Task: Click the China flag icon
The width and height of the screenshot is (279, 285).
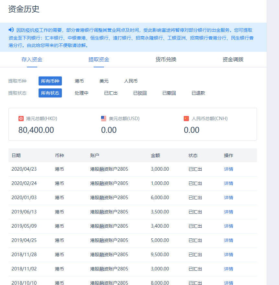Action: [186, 119]
